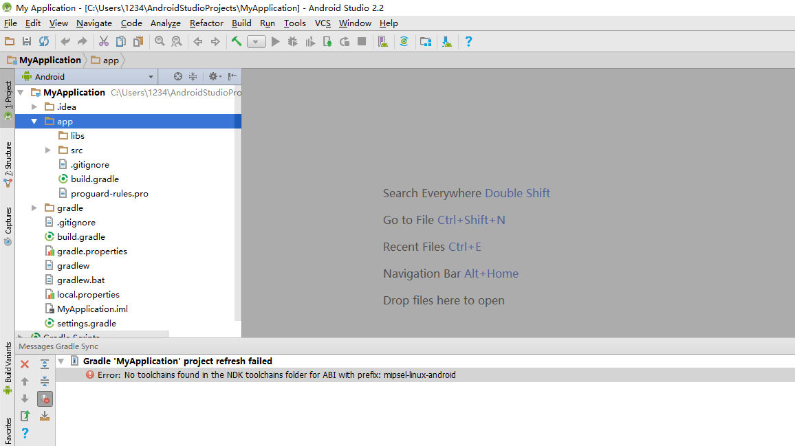
Task: Toggle the Build Variants side tab
Action: (x=8, y=368)
